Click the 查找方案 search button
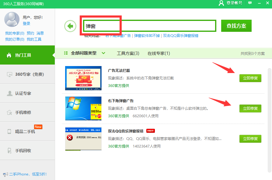 pyautogui.click(x=236, y=26)
